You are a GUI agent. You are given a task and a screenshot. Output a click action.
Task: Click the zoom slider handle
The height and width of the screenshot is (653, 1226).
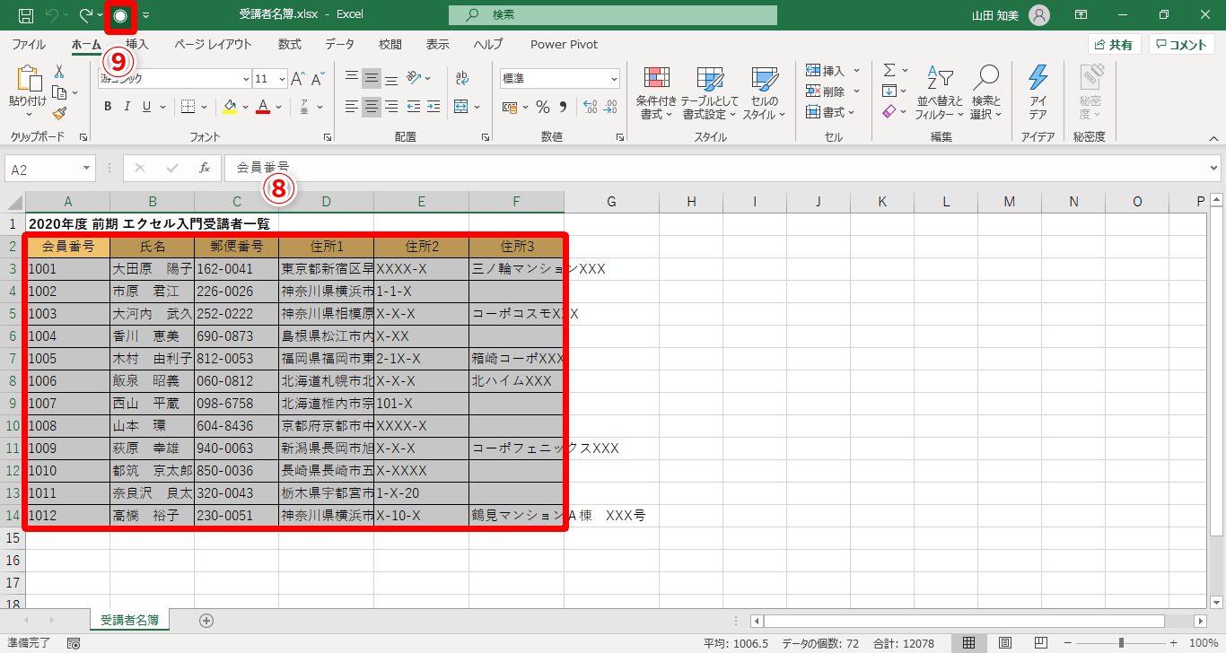pos(1120,643)
